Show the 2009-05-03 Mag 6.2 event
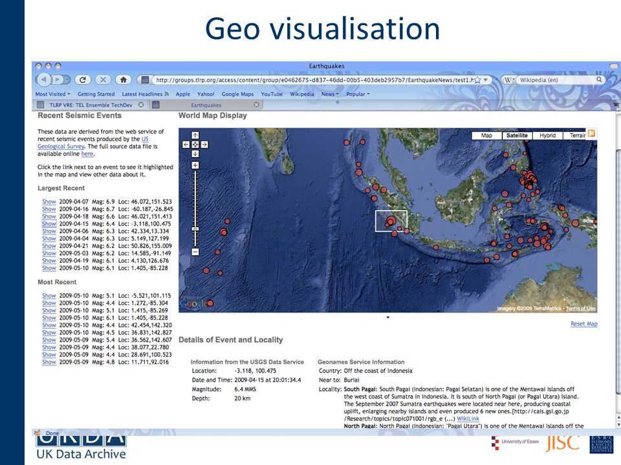Viewport: 621px width, 465px height. (49, 253)
